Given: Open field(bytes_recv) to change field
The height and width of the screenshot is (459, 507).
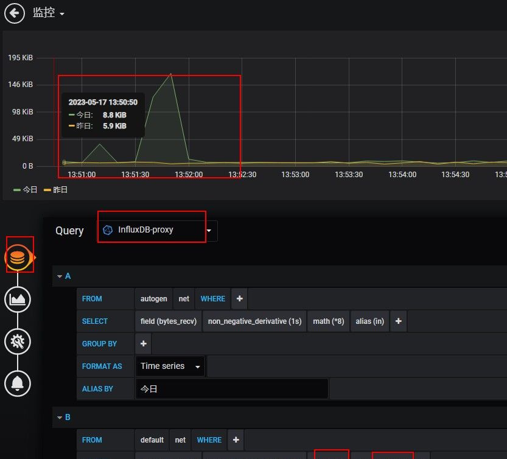Looking at the screenshot, I should (167, 321).
